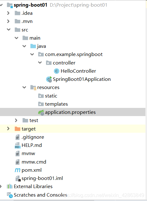Image resolution: width=147 pixels, height=201 pixels.
Task: Select the 'Scratches and Consoles' label
Action: pyautogui.click(x=41, y=195)
